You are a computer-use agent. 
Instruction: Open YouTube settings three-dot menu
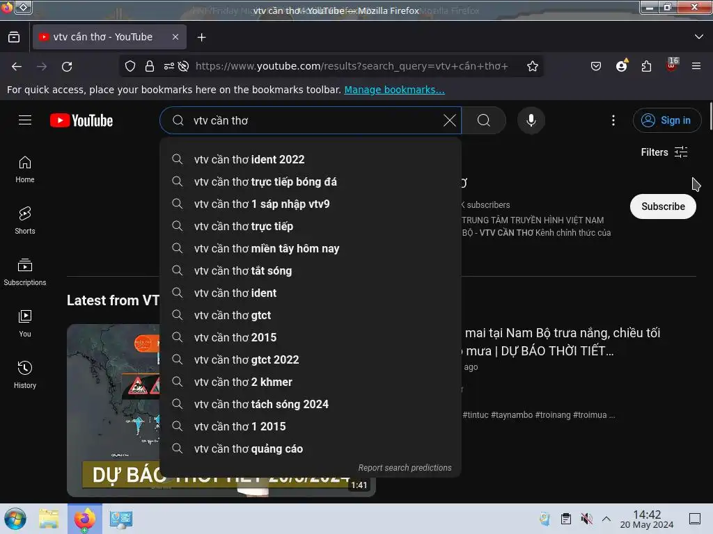tap(613, 120)
